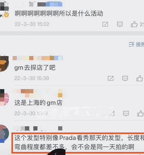144x155 pixels.
Task: Reply to the gm去探店了吧 comment
Action: click(x=125, y=79)
